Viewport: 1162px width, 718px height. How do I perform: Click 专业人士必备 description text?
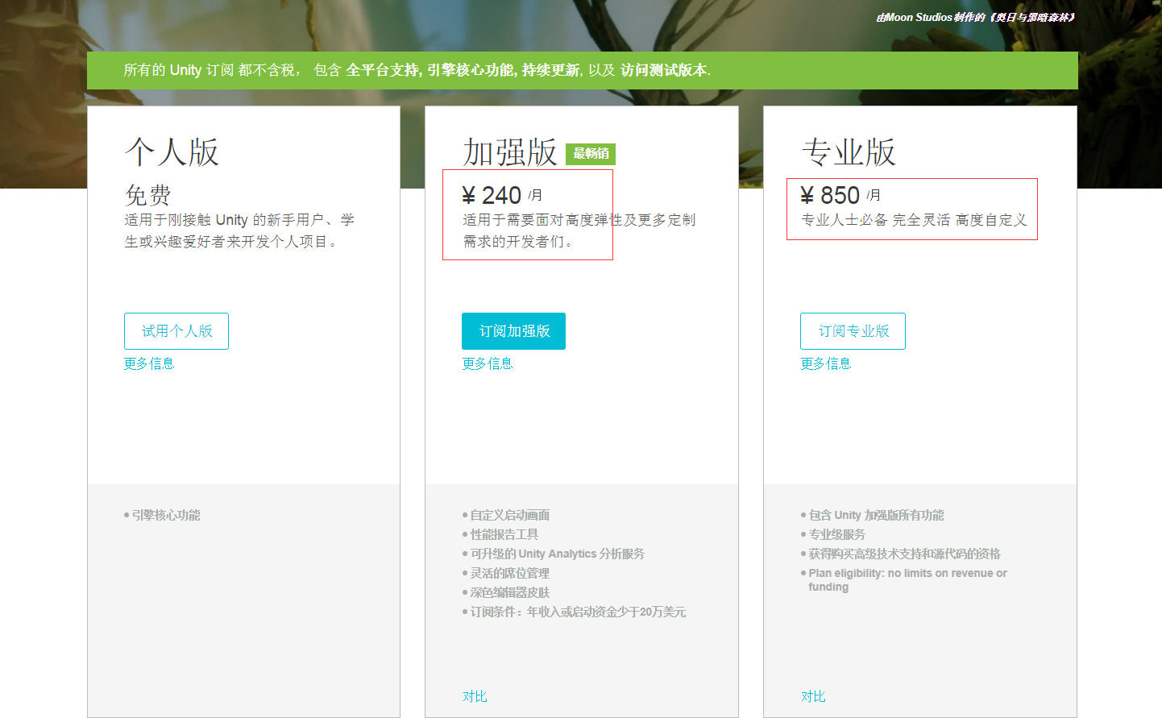(914, 220)
